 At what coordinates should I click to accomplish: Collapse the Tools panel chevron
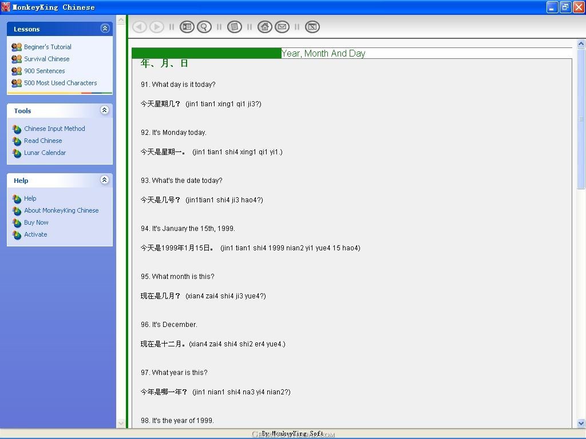click(105, 110)
